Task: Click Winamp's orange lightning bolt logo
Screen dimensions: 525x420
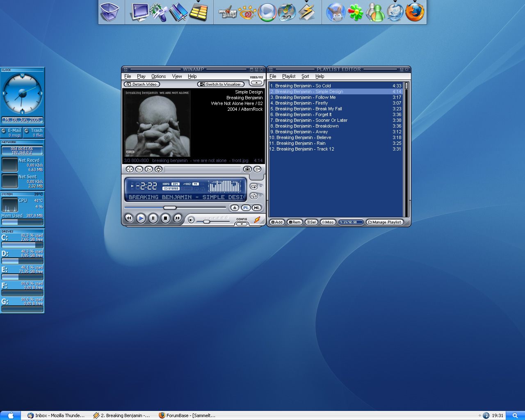Action: [x=257, y=220]
